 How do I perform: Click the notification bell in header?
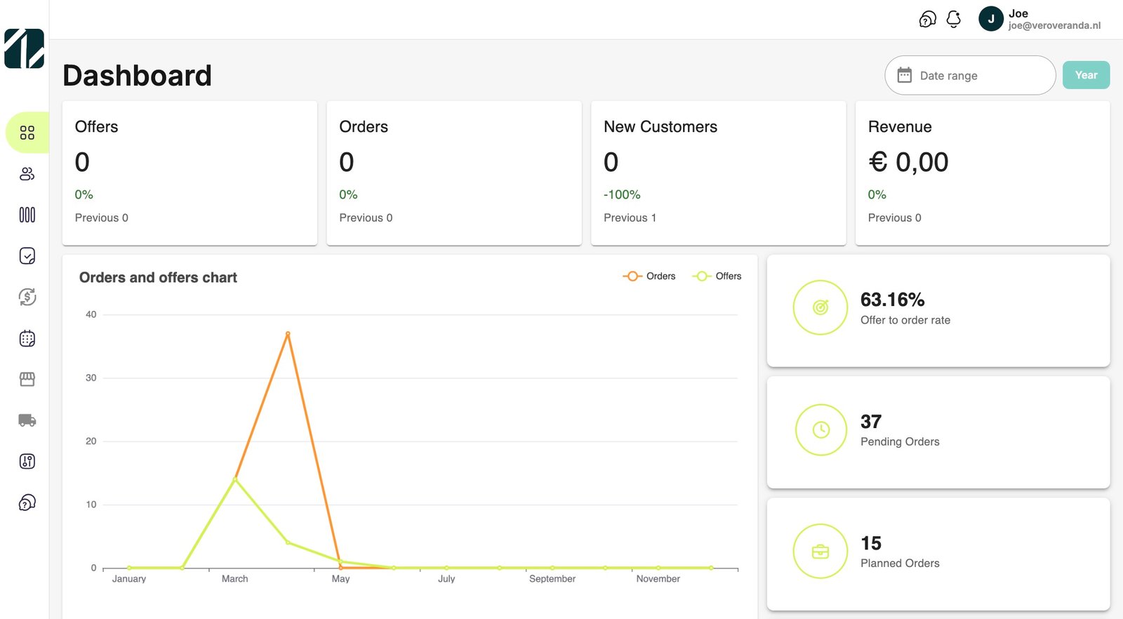(x=953, y=19)
